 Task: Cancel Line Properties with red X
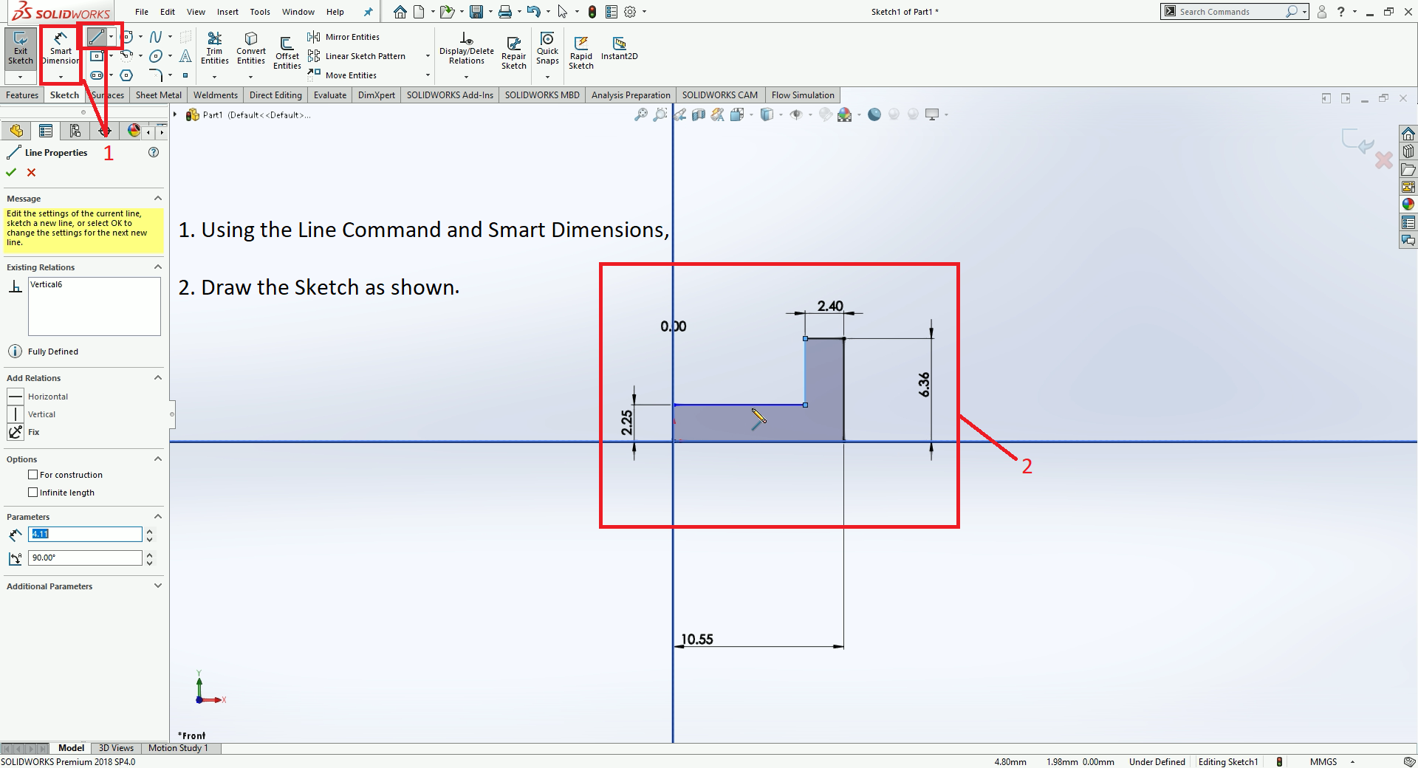[x=31, y=172]
